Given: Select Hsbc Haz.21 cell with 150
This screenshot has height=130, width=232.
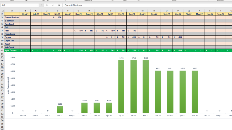Looking at the screenshot, I should coord(78,31).
